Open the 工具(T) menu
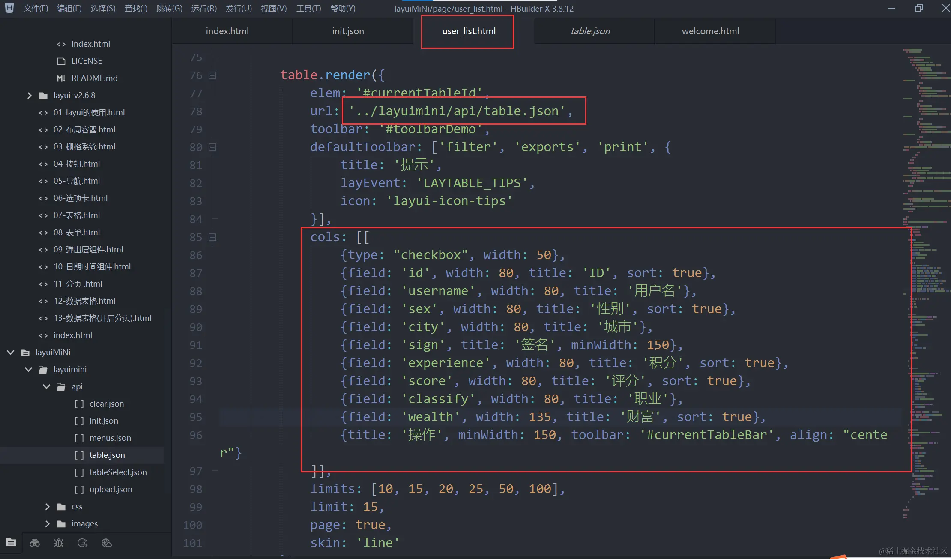 [x=308, y=8]
